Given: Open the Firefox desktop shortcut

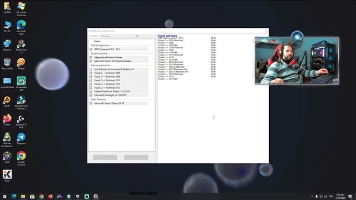Looking at the screenshot, I should click(7, 120).
